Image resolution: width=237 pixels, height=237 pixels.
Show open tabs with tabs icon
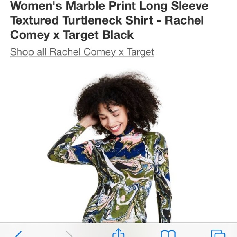pyautogui.click(x=218, y=233)
